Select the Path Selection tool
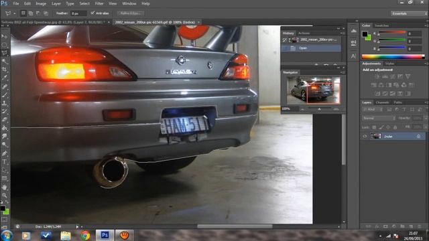This screenshot has width=429, height=241. [x=5, y=170]
